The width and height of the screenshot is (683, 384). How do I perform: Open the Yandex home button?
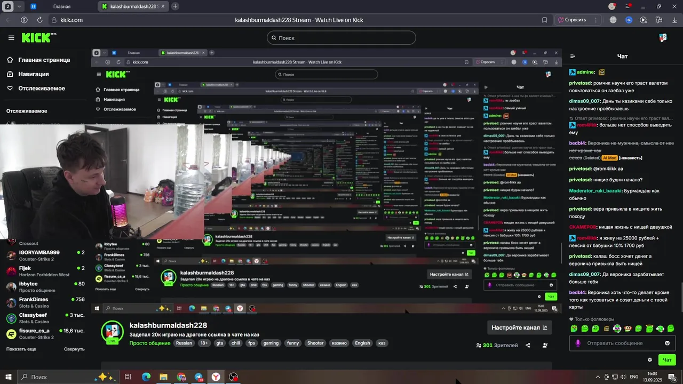[24, 20]
